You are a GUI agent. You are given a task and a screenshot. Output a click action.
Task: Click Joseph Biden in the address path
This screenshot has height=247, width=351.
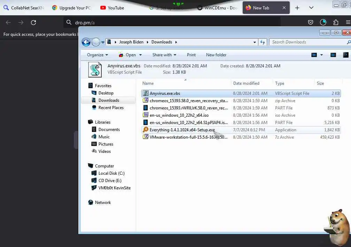pyautogui.click(x=131, y=42)
